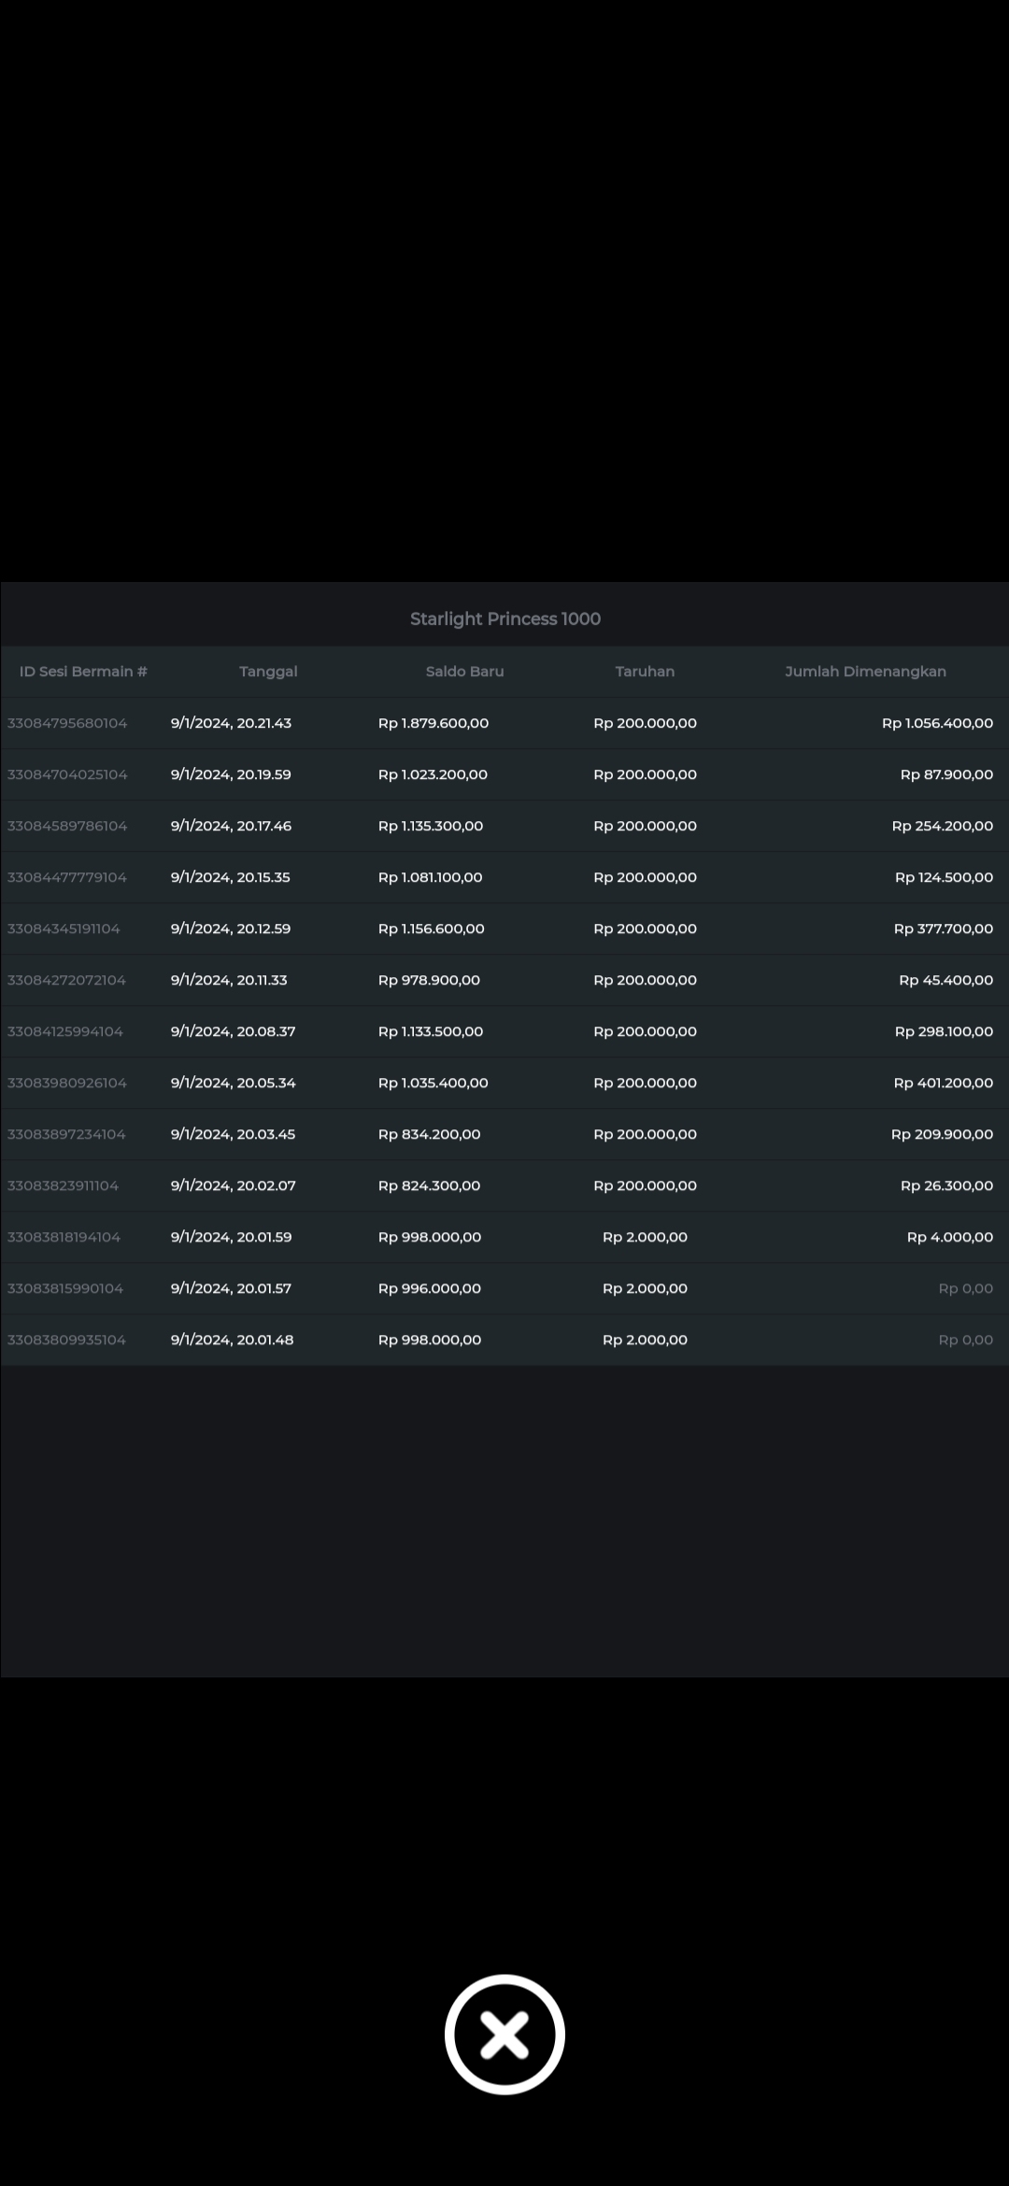Viewport: 1009px width, 2186px height.
Task: Click session ID 33083897234104
Action: [x=66, y=1134]
